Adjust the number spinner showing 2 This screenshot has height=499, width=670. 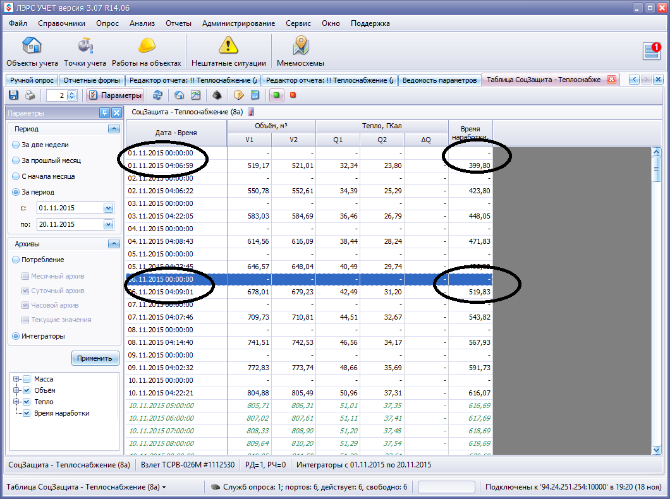[72, 95]
